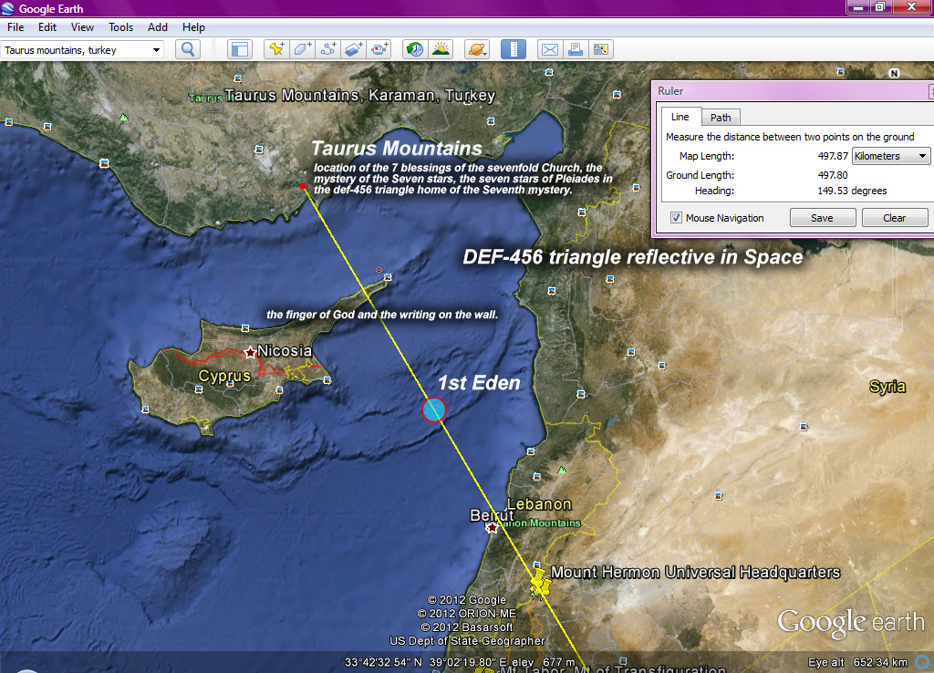
Task: Record a tour with the camera icon
Action: pos(379,49)
